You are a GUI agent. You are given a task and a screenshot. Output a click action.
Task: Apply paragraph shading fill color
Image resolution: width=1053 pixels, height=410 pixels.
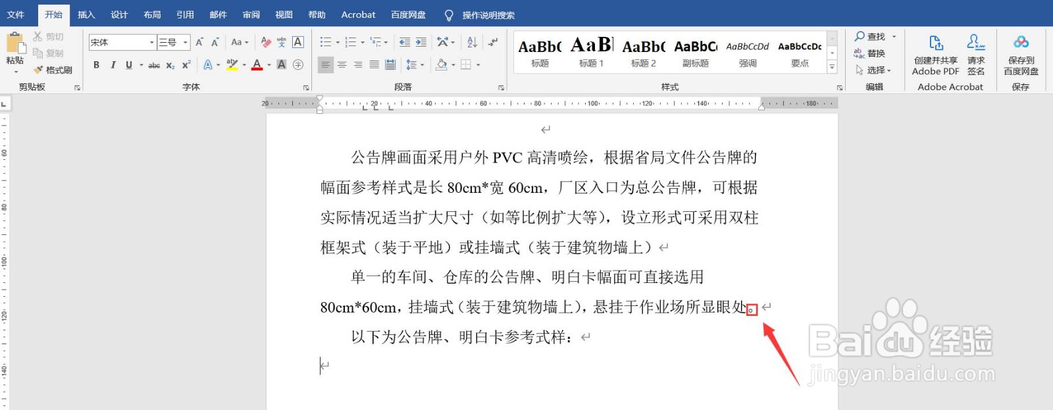442,64
